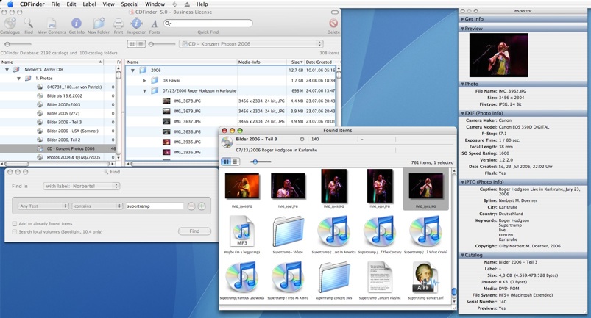Select the Supertramp Concert.aiff icon
Image resolution: width=591 pixels, height=318 pixels.
(426, 278)
